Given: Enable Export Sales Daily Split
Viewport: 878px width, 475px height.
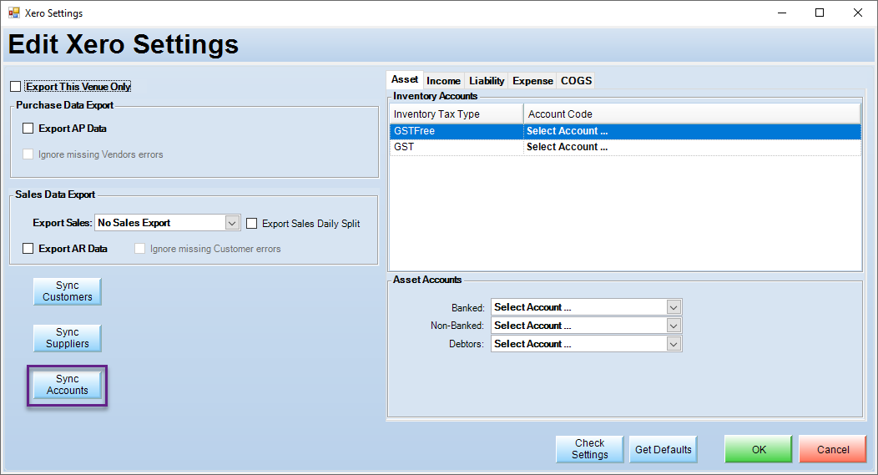Looking at the screenshot, I should pos(252,223).
